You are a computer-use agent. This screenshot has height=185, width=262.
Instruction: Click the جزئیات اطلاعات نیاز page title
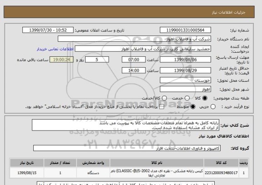point(229,12)
